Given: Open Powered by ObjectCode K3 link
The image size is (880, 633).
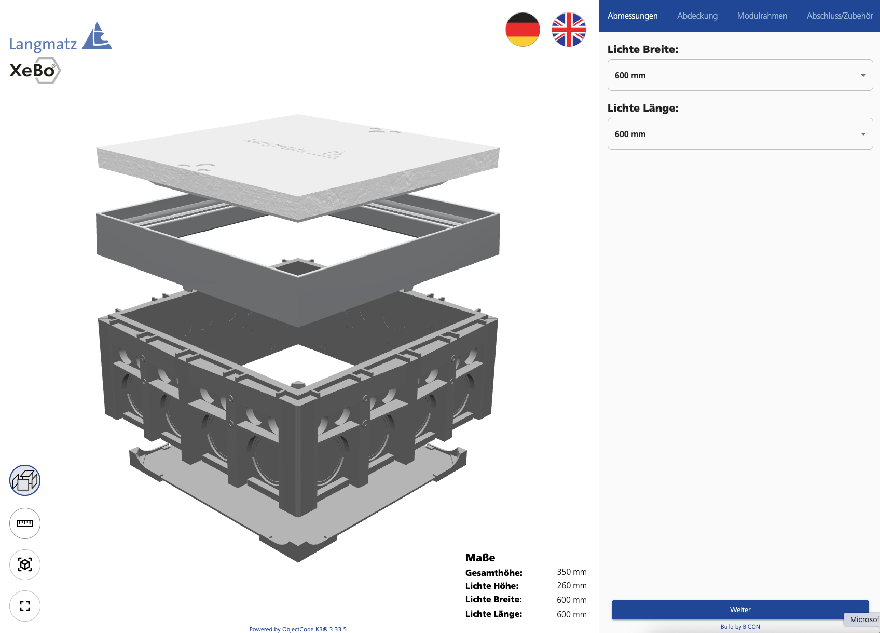Looking at the screenshot, I should [298, 629].
